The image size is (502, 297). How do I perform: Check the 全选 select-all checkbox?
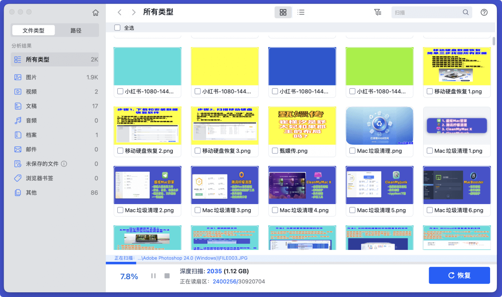tap(117, 28)
